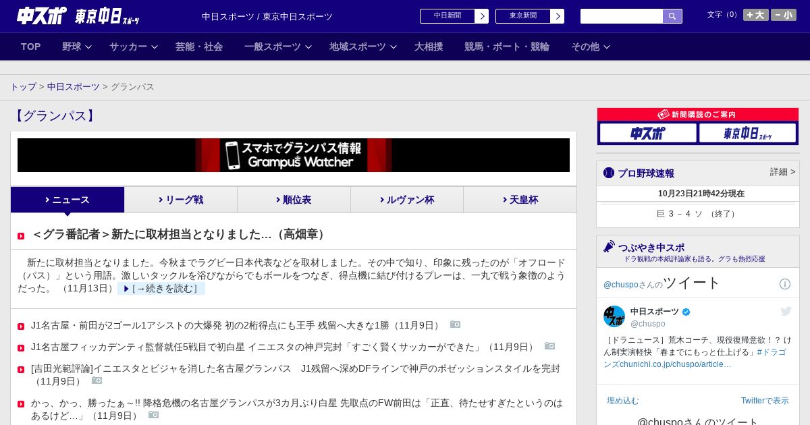Viewport: 810px width, 425px height.
Task: Click red bullet icon beside グラ番記者 headline
Action: pos(21,236)
